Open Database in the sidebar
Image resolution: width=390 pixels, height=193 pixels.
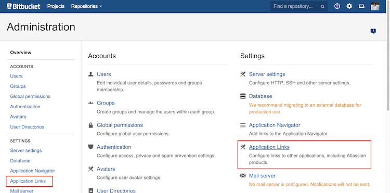tap(20, 161)
